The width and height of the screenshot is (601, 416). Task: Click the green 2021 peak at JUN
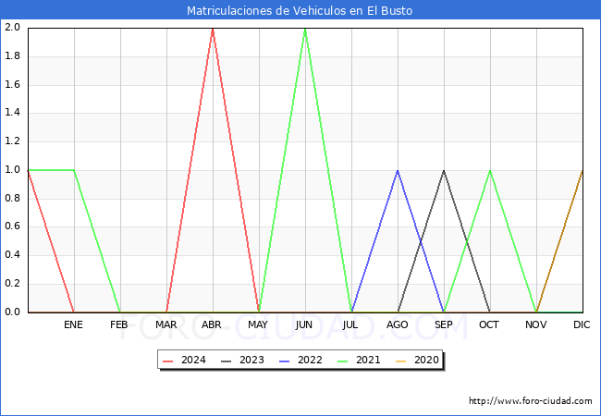[x=305, y=29]
